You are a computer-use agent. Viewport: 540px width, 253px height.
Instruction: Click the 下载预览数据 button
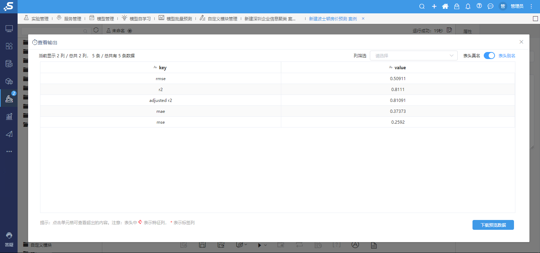click(x=493, y=225)
